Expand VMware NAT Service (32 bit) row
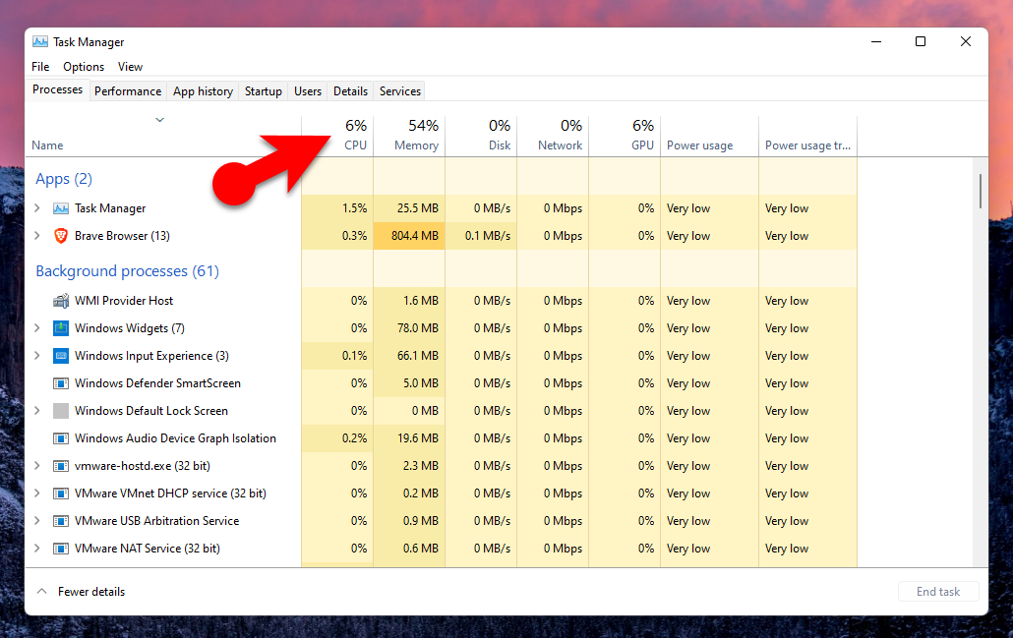This screenshot has height=638, width=1013. 37,549
